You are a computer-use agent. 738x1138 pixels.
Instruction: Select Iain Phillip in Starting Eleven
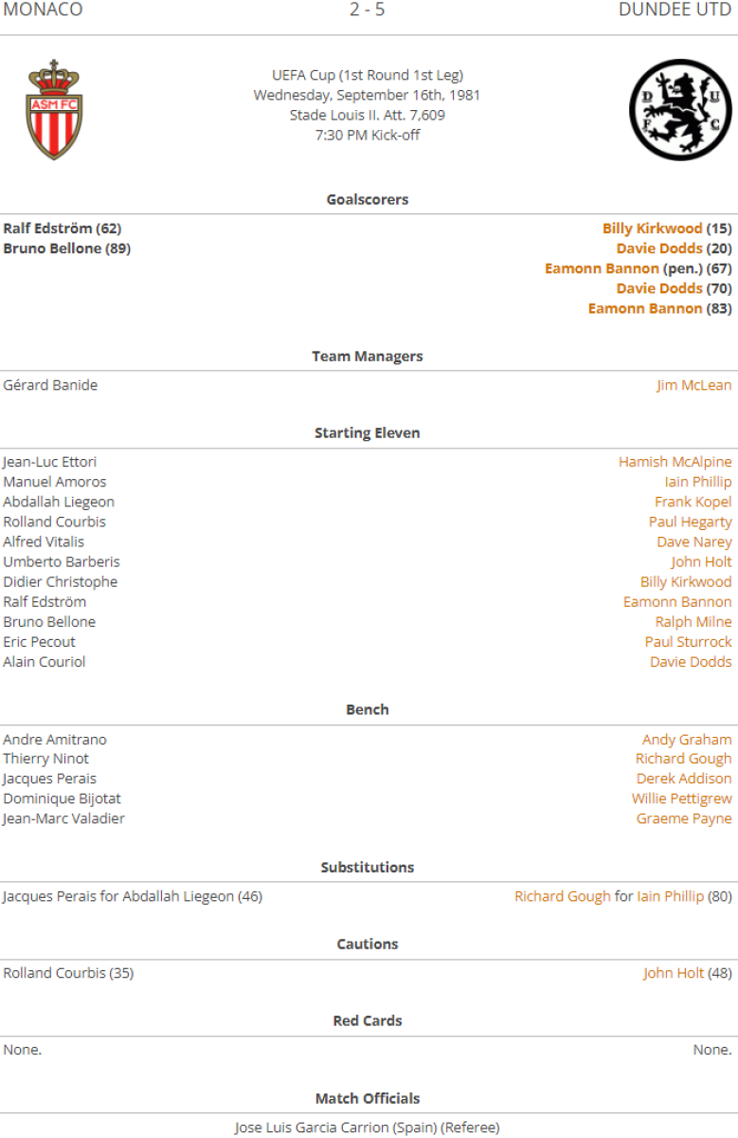698,482
